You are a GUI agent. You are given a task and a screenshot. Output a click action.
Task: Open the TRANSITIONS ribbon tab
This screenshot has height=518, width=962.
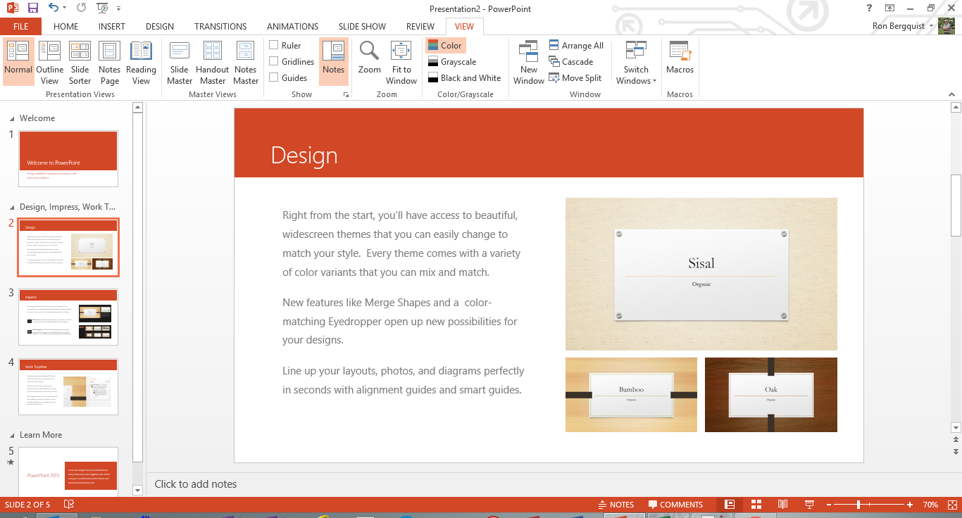pos(220,26)
